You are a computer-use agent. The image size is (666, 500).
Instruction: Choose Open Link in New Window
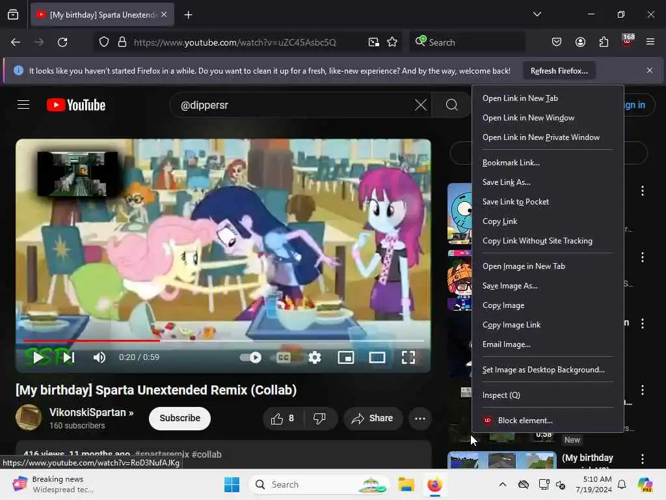[547, 118]
